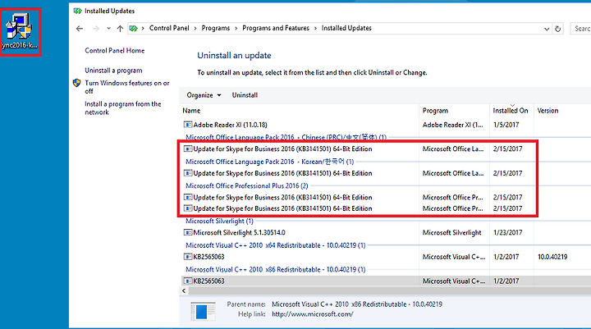Open Control Panel Home link
Image resolution: width=591 pixels, height=329 pixels.
[x=115, y=51]
